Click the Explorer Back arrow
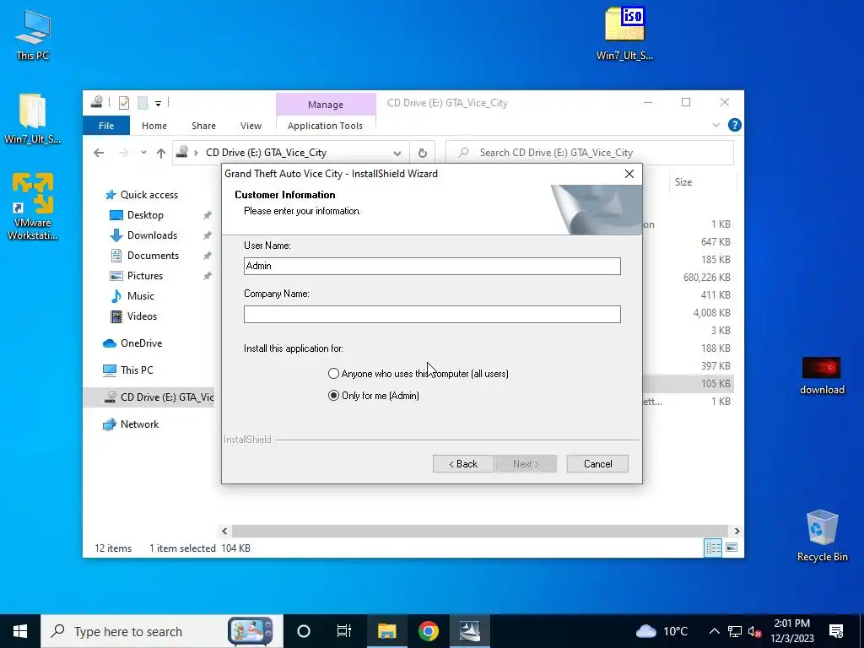Image resolution: width=864 pixels, height=648 pixels. pyautogui.click(x=99, y=153)
